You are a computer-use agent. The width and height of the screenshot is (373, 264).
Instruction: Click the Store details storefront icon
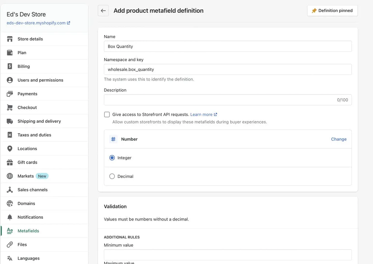coord(10,39)
